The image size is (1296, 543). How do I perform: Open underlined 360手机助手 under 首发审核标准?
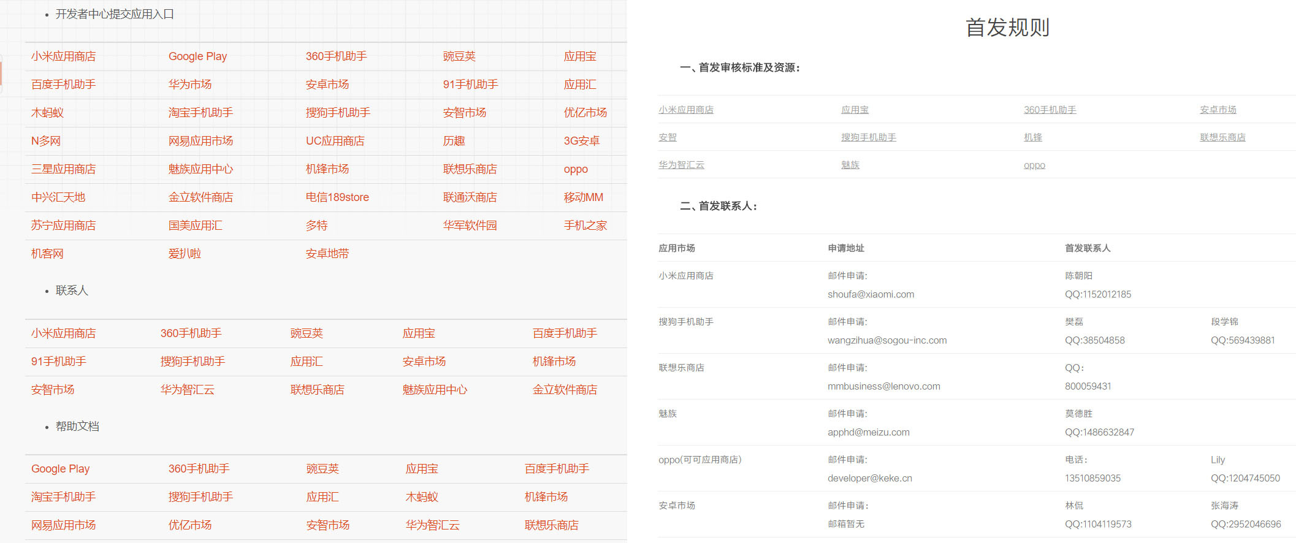(x=1050, y=110)
